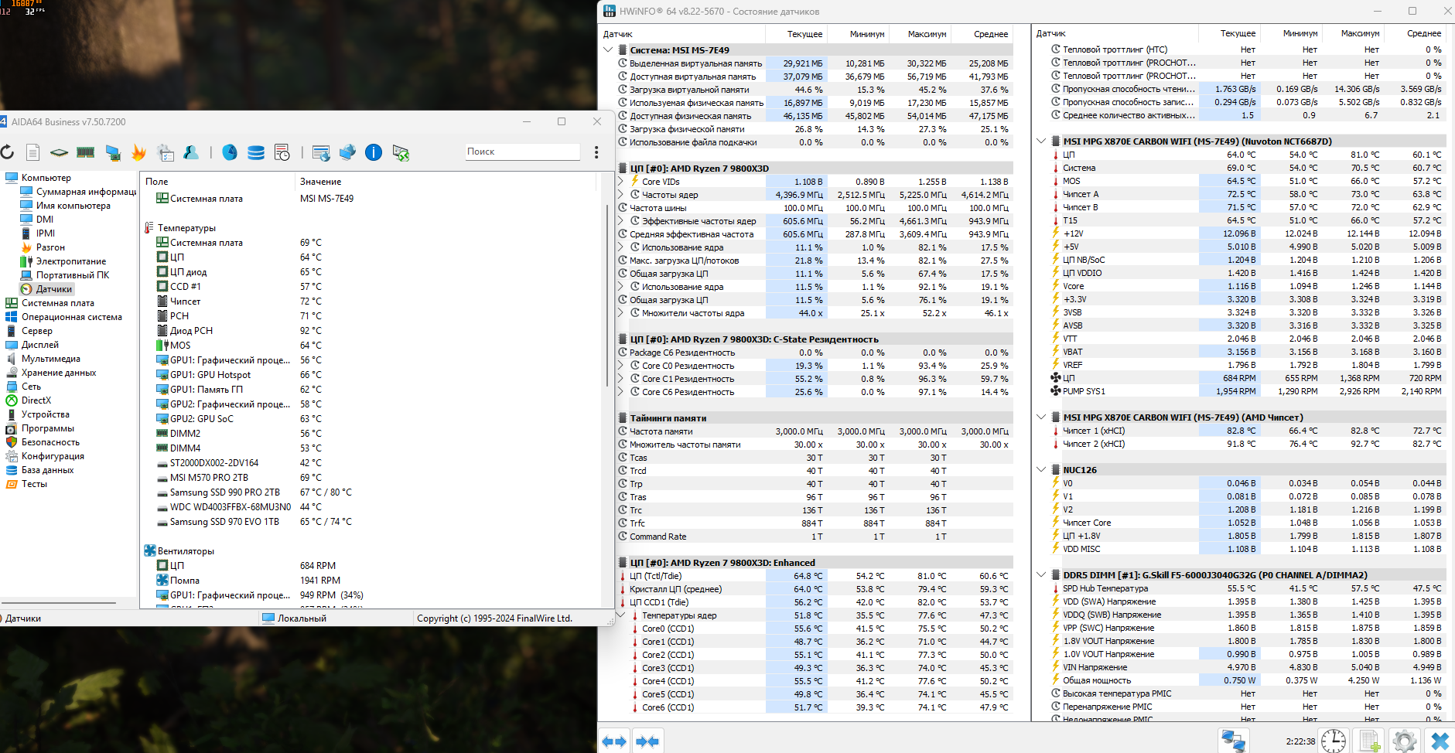
Task: Expand 'Core C0 Резидентность' row
Action: [x=620, y=366]
